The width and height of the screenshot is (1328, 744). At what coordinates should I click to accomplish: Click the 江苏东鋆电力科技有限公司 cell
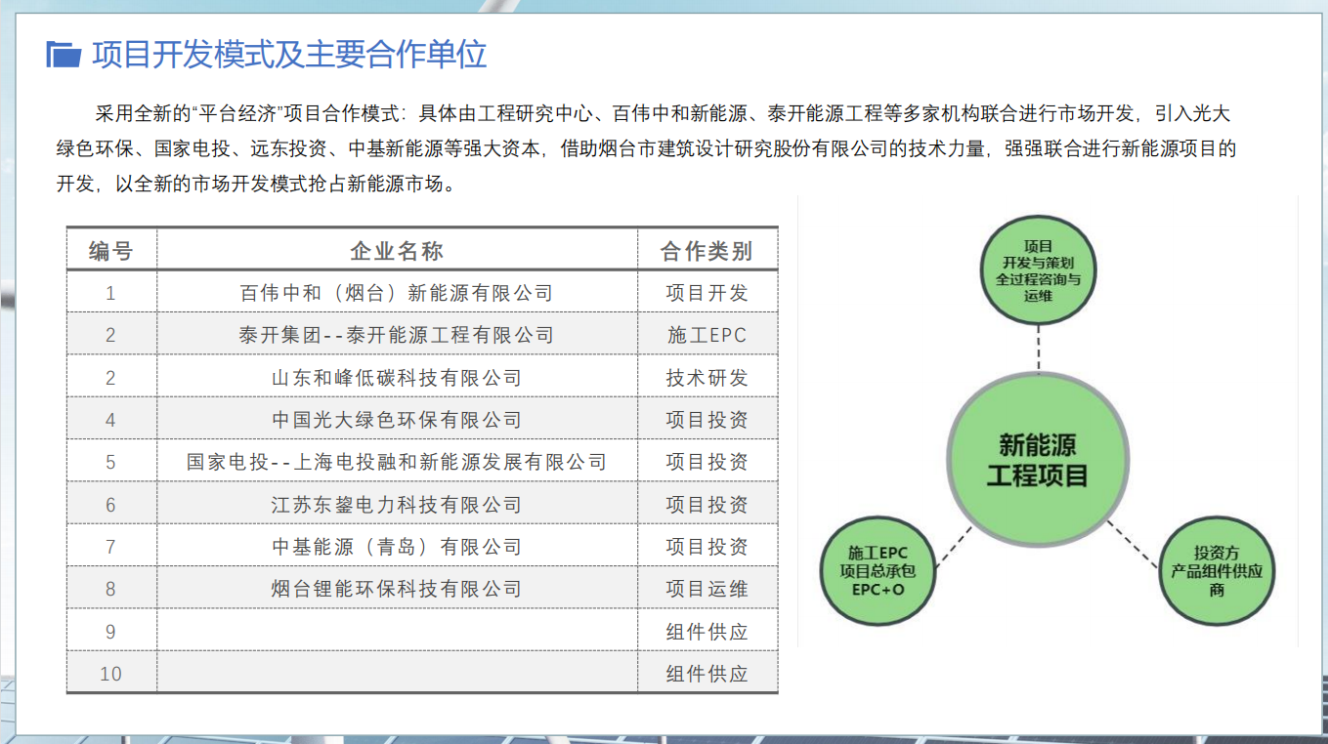click(397, 505)
